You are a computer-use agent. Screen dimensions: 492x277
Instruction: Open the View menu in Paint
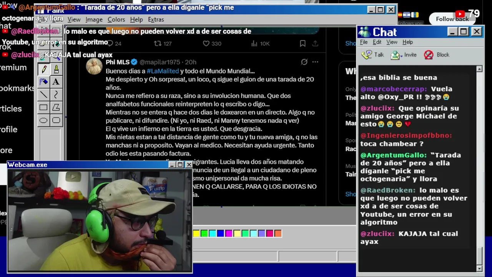[74, 19]
